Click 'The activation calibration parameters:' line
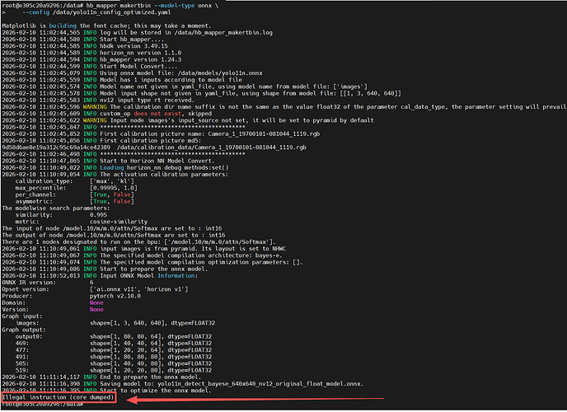The height and width of the screenshot is (412, 567). (x=115, y=175)
